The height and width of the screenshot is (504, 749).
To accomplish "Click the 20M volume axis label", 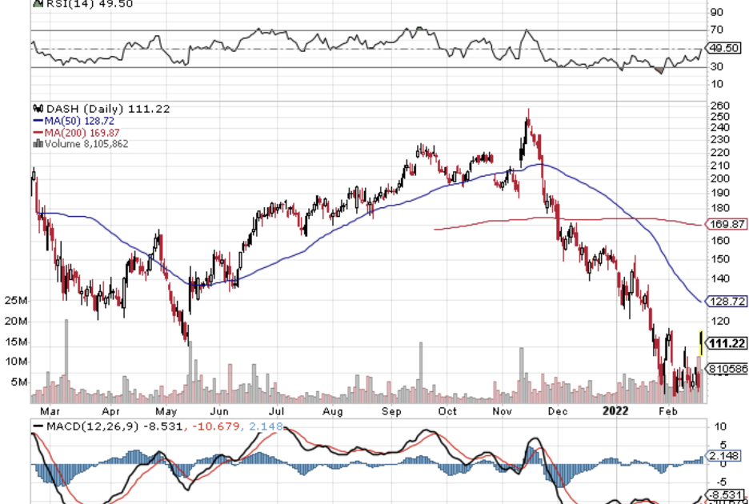I will pos(16,322).
